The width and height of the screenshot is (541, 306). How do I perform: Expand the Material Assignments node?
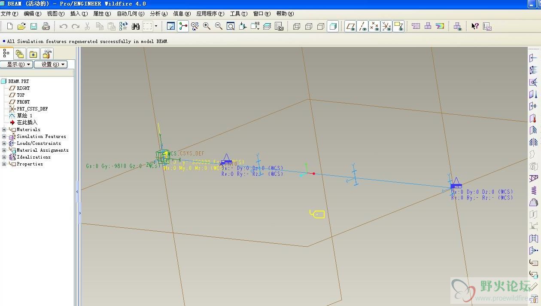pyautogui.click(x=4, y=150)
